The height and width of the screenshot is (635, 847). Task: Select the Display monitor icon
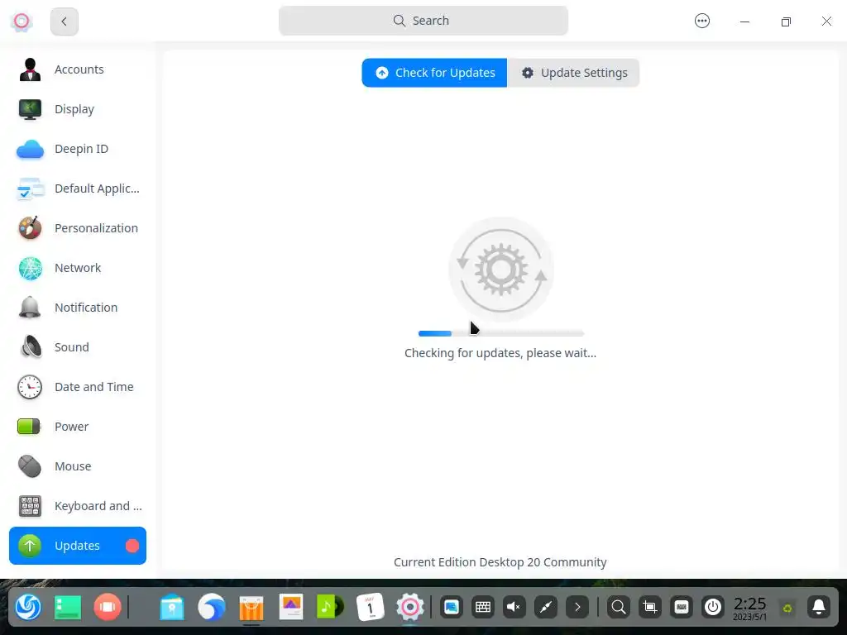[30, 109]
